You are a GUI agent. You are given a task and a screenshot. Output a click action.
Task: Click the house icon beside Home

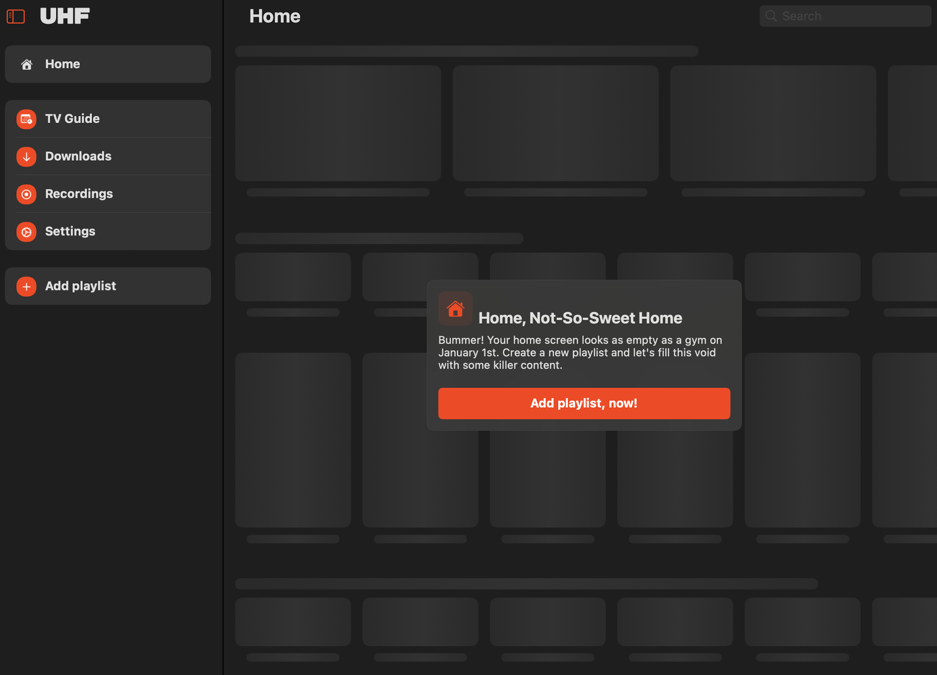[27, 65]
